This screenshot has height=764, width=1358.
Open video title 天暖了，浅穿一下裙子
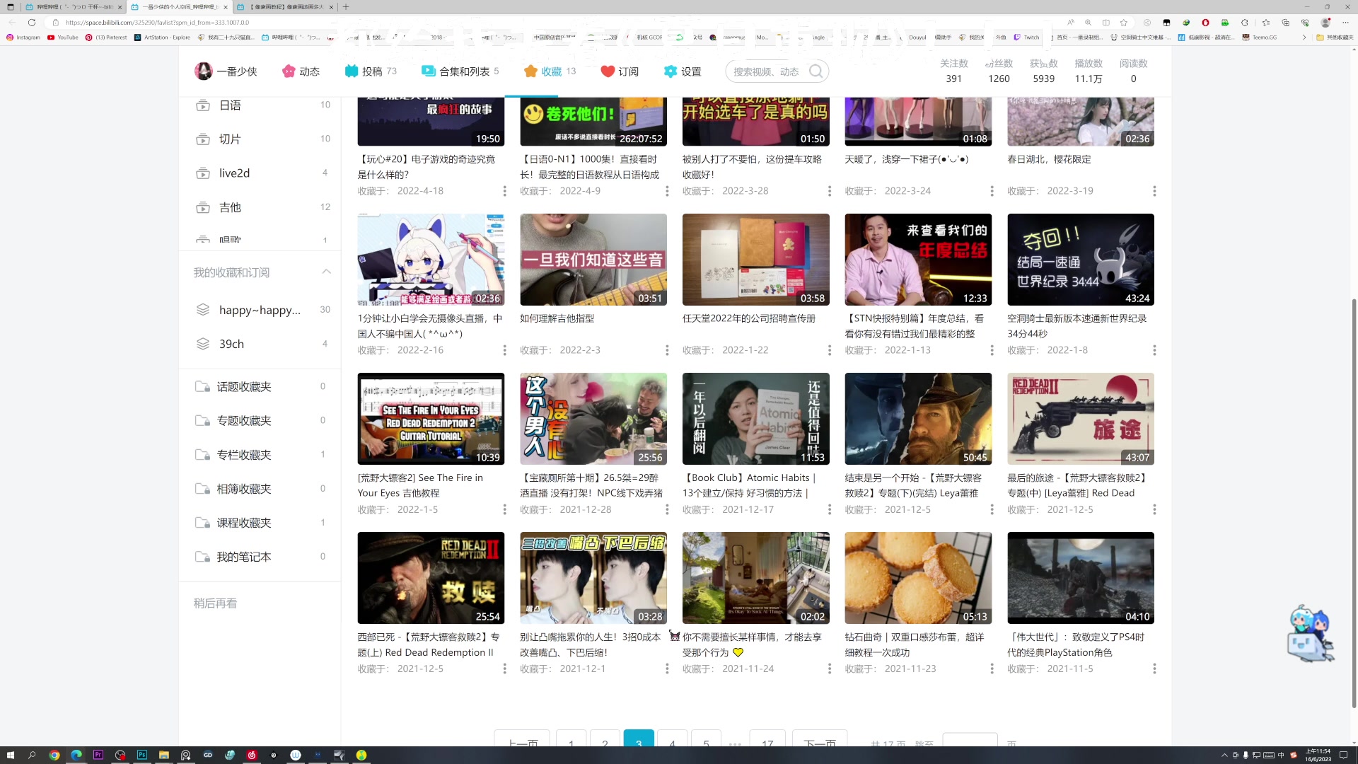pos(907,159)
